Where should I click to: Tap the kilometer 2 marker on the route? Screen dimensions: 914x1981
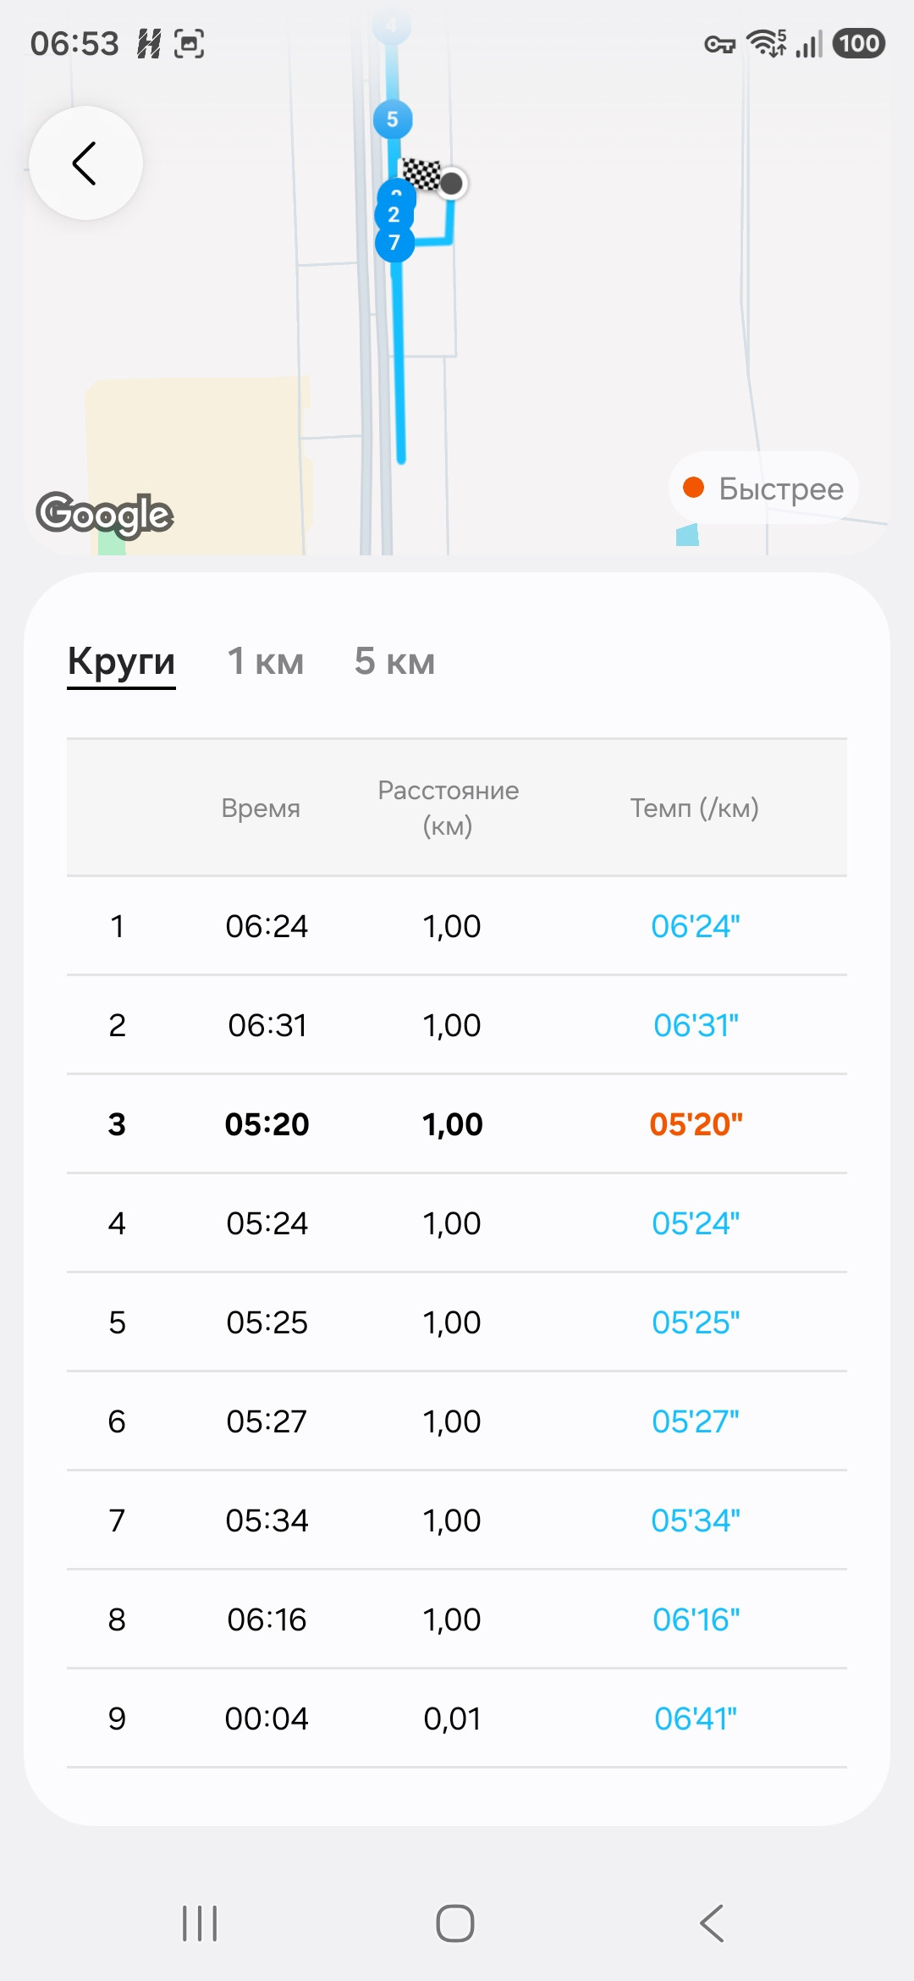click(x=394, y=213)
